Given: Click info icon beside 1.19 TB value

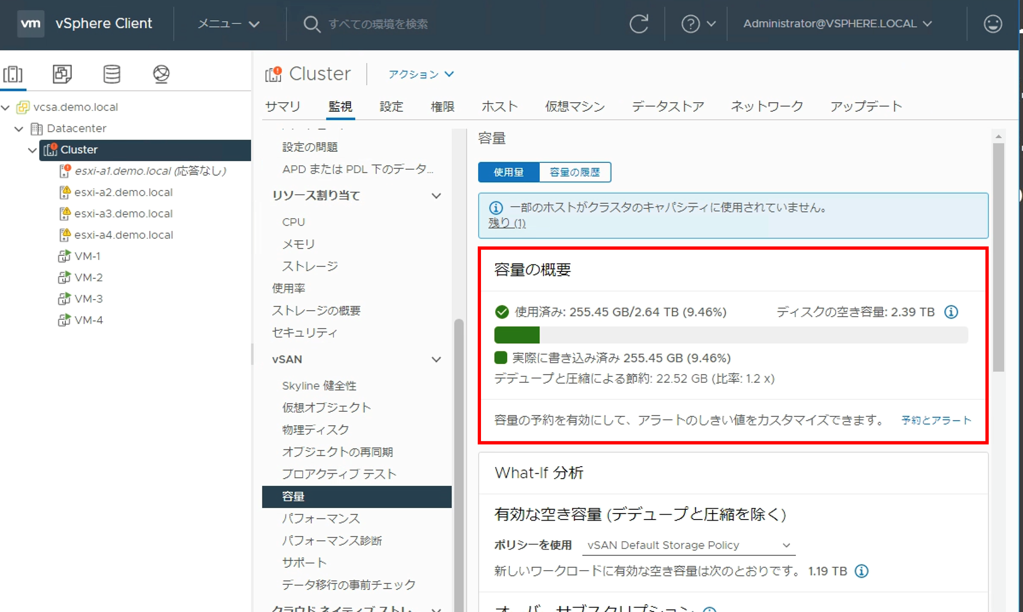Looking at the screenshot, I should click(x=862, y=571).
